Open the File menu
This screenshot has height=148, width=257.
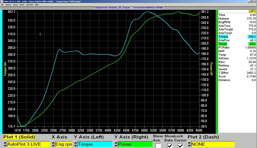pyautogui.click(x=2, y=5)
